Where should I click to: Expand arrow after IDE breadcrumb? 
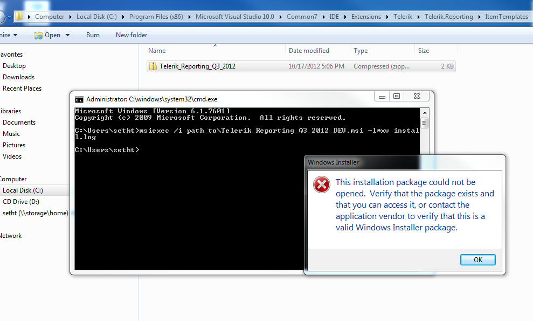(345, 17)
